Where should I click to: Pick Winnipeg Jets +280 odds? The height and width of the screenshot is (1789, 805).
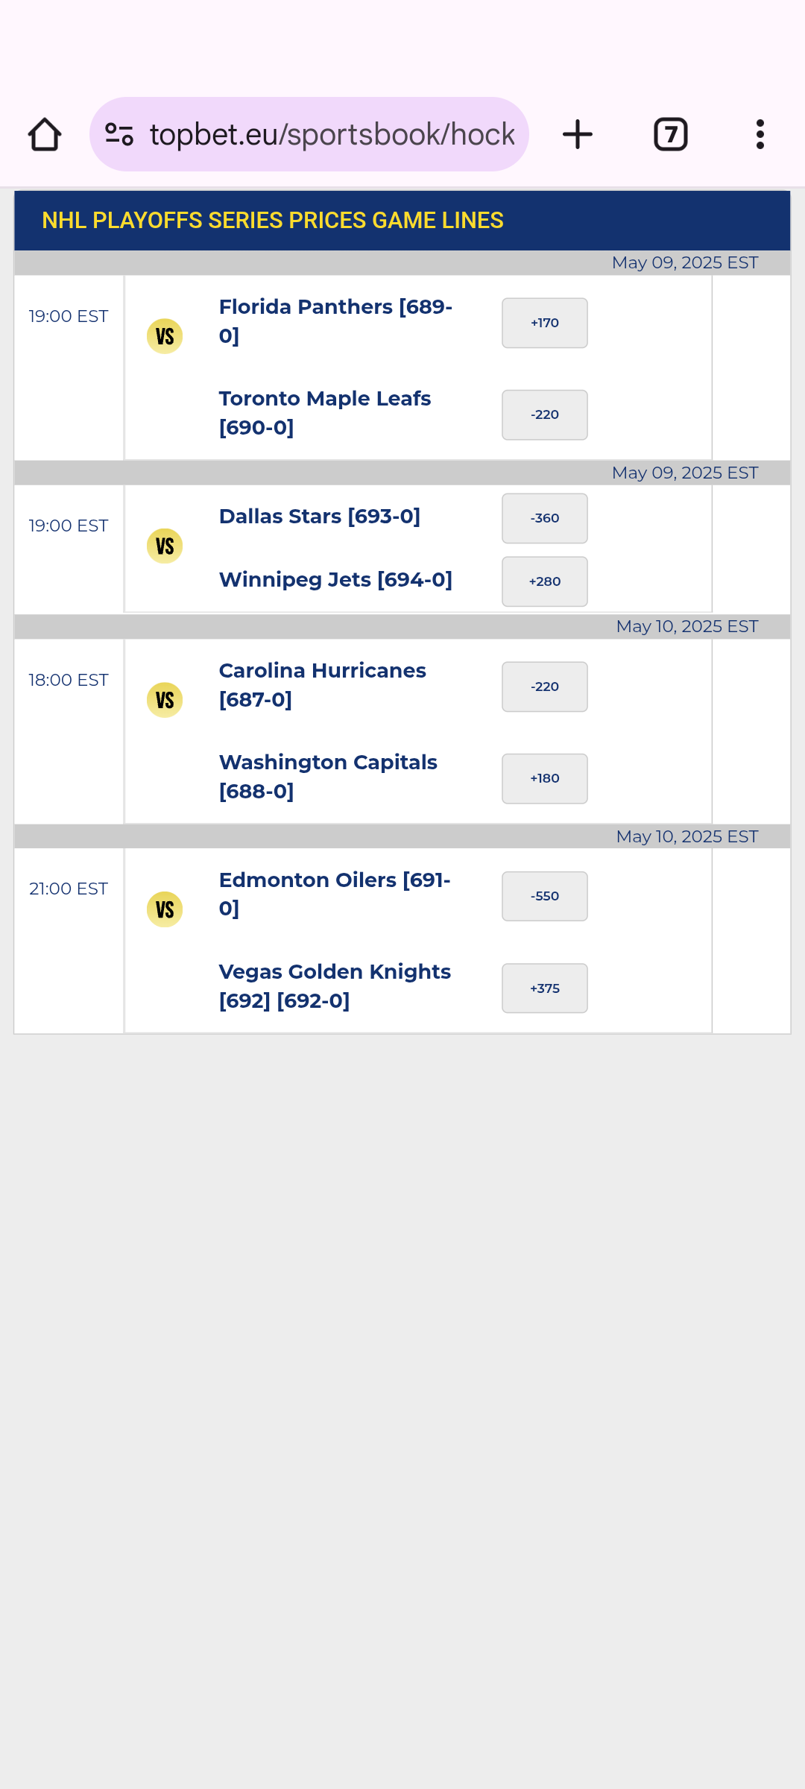pos(544,581)
